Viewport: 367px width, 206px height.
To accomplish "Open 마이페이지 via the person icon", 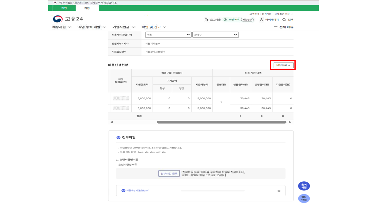I will (261, 20).
